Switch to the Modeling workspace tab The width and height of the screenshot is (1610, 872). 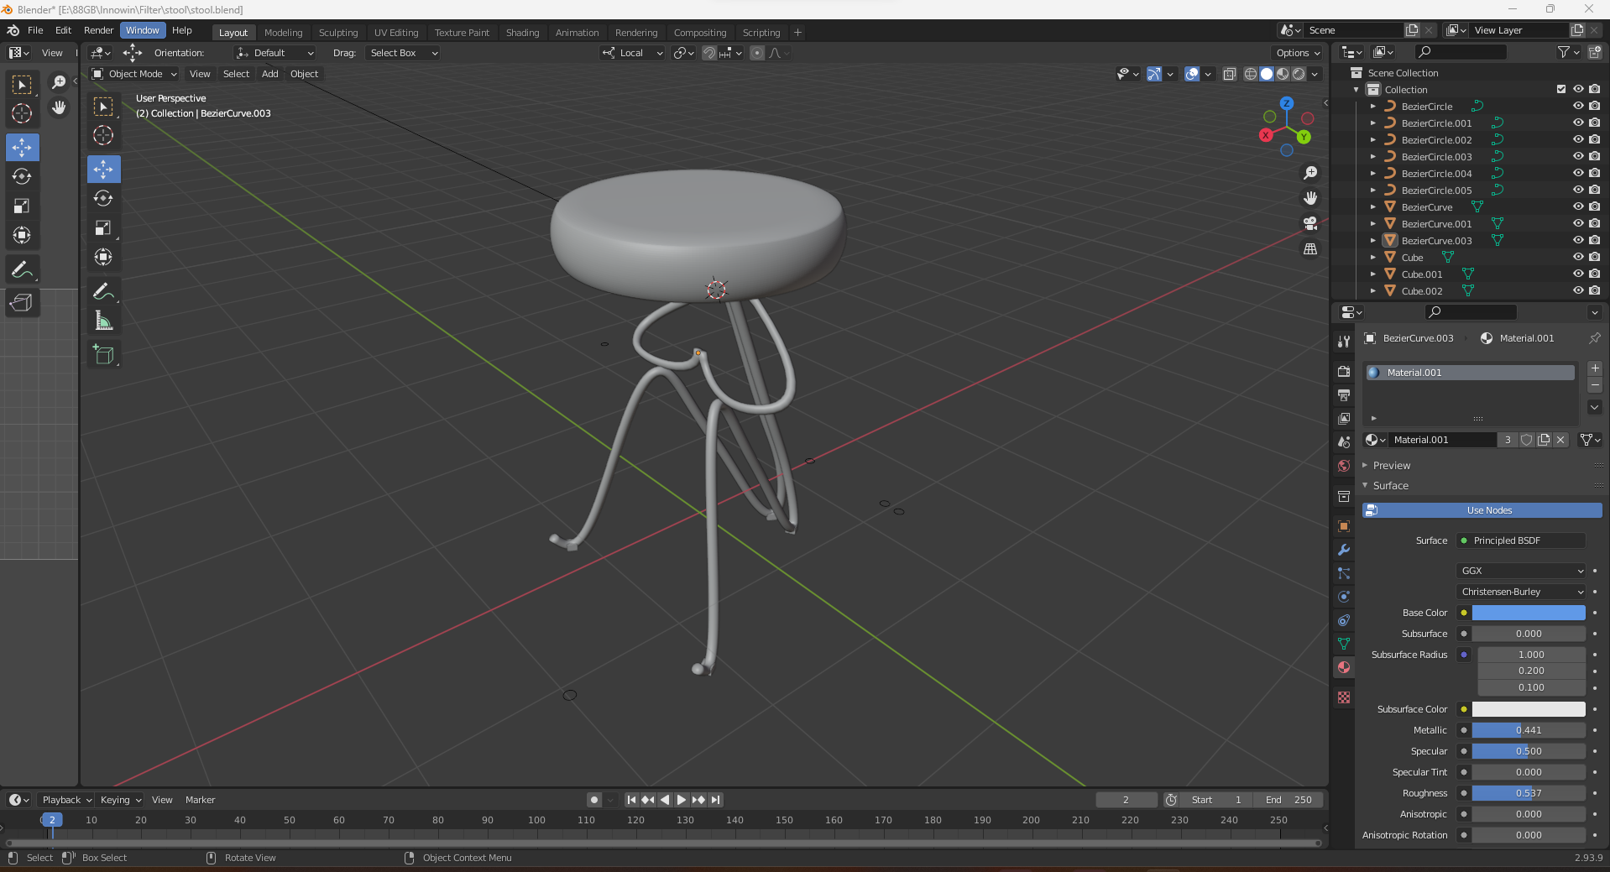[283, 33]
